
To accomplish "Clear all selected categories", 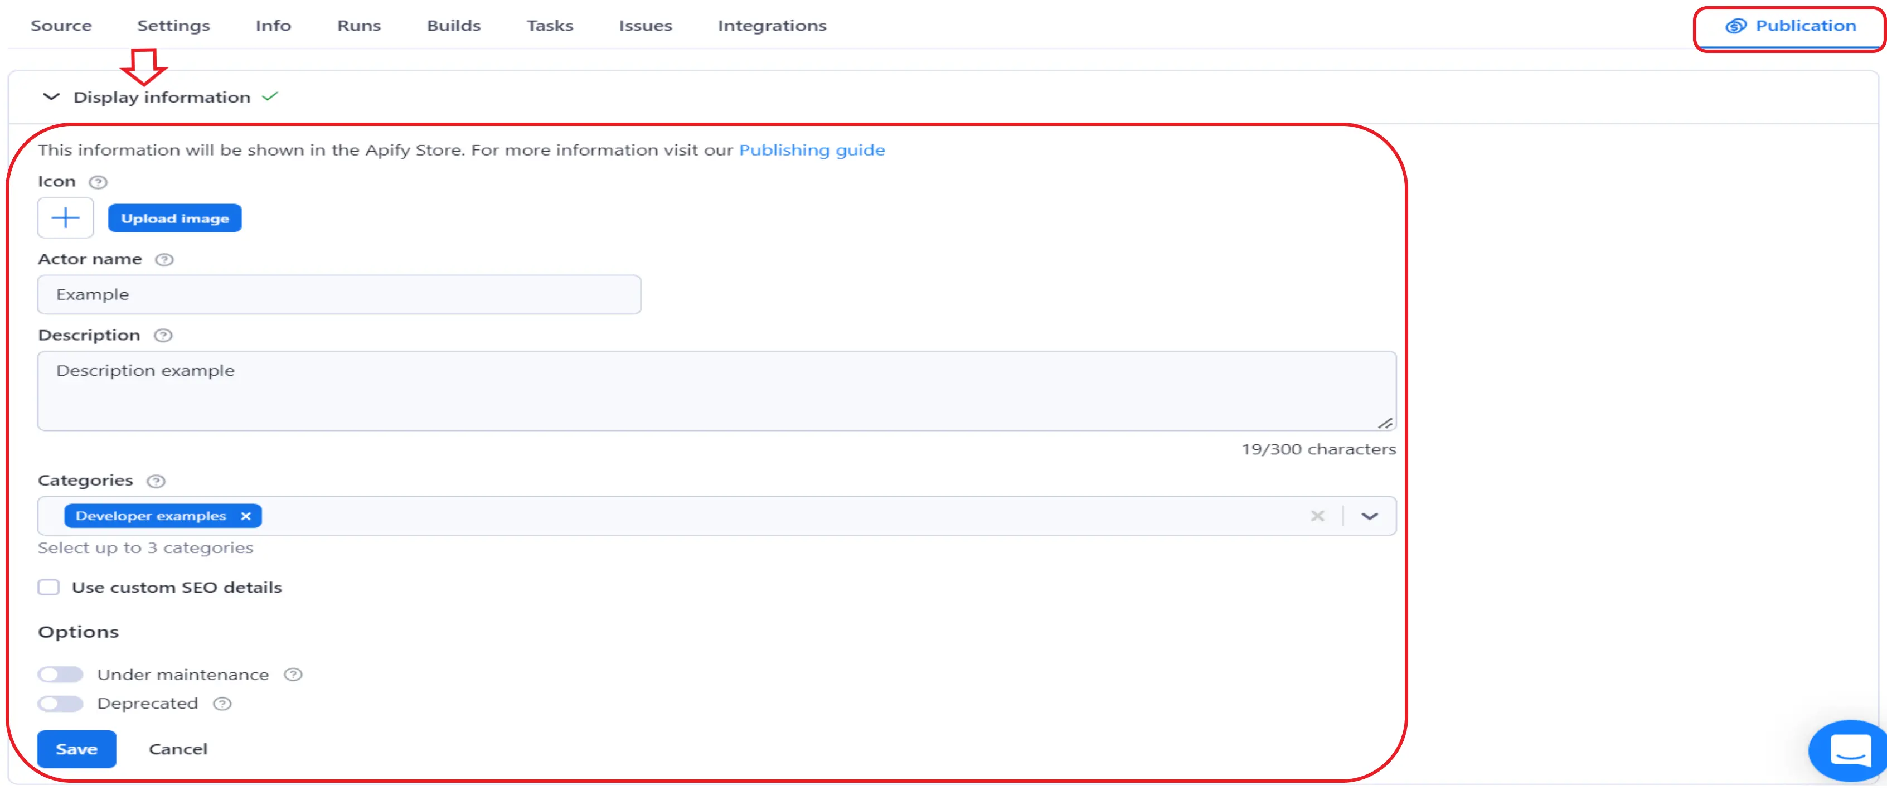I will pyautogui.click(x=1317, y=517).
